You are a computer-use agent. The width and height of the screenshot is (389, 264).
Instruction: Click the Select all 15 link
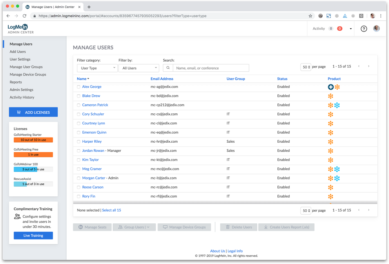point(112,210)
